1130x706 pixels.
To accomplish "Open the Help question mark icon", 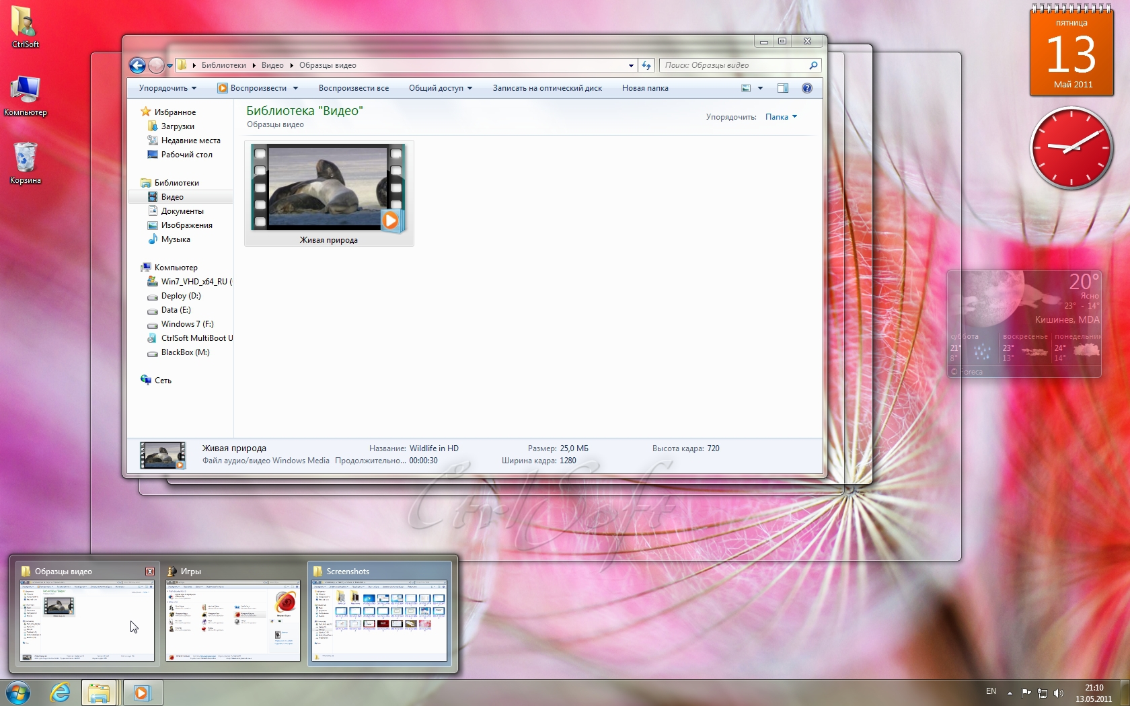I will (x=807, y=88).
